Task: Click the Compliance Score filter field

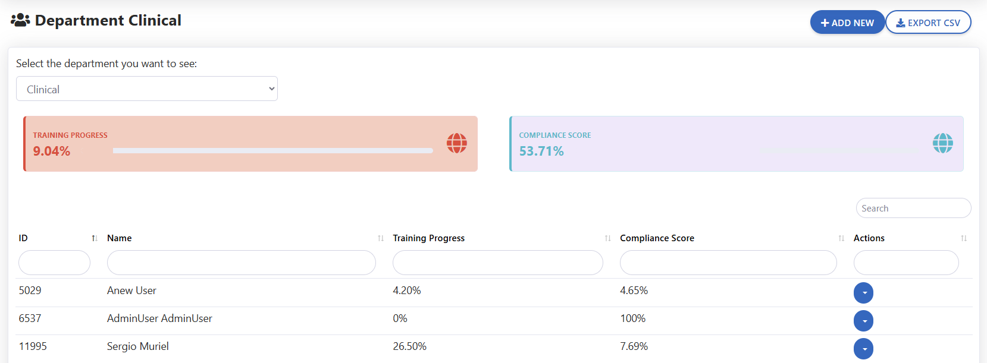Action: 728,263
